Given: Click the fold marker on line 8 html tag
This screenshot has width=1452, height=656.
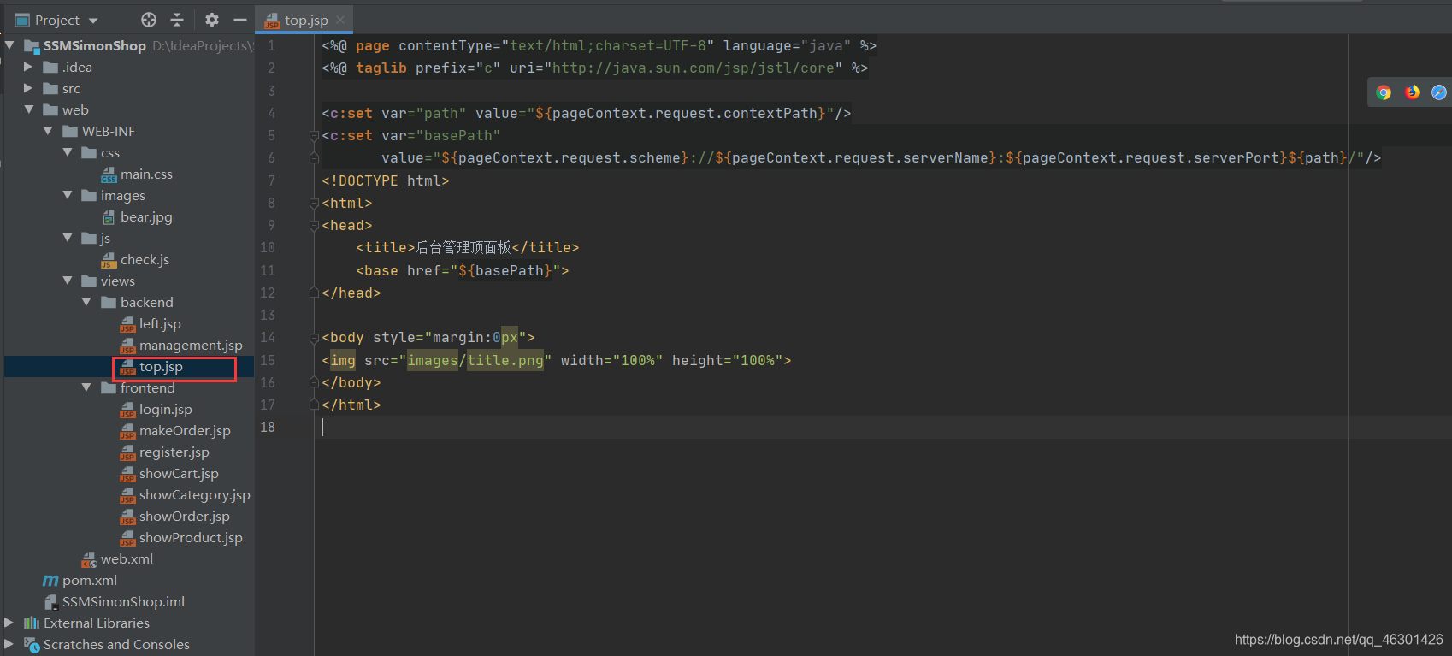Looking at the screenshot, I should point(314,203).
